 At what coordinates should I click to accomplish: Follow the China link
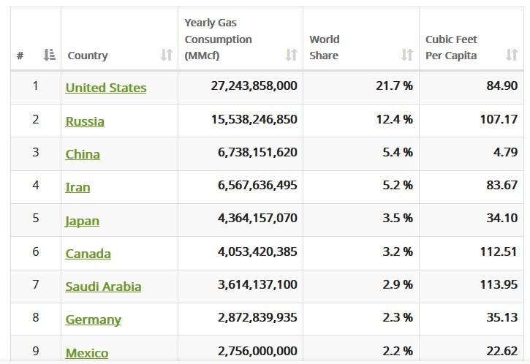point(83,154)
